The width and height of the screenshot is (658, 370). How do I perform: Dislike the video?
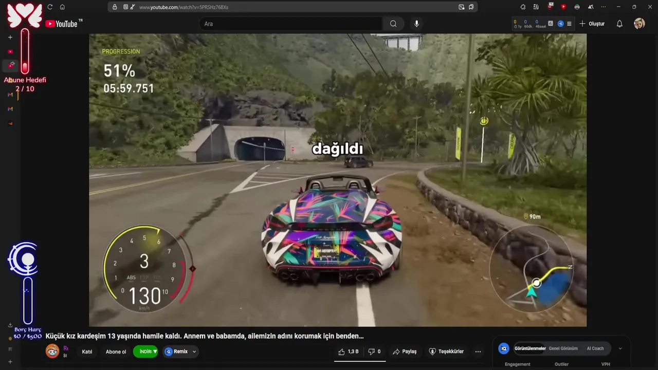pos(375,351)
